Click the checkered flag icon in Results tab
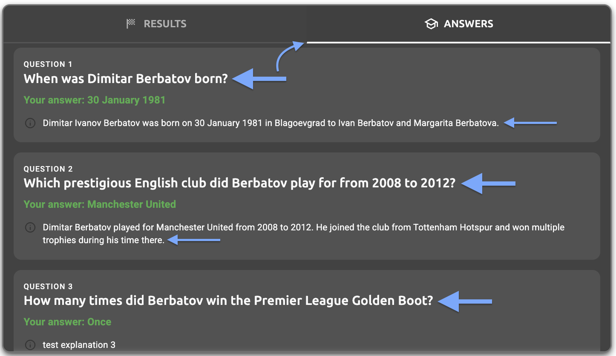The image size is (616, 356). click(x=131, y=24)
